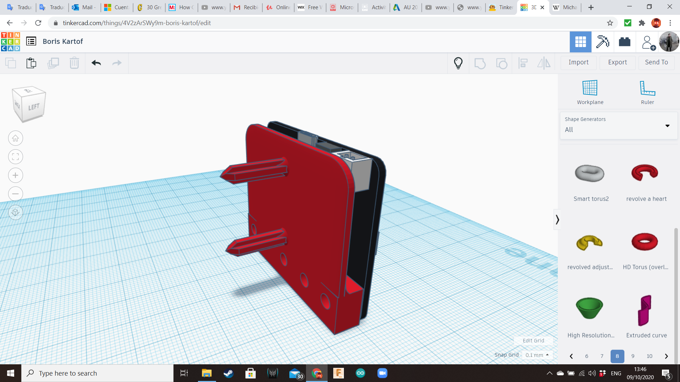Screen dimensions: 680x382
Task: Open Steam from the taskbar
Action: [228, 373]
